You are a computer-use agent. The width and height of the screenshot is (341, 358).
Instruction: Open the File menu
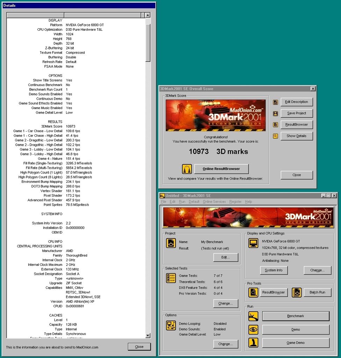click(x=164, y=202)
